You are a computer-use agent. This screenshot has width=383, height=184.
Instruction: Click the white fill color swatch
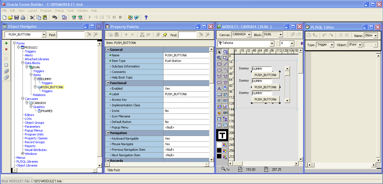pyautogui.click(x=219, y=145)
